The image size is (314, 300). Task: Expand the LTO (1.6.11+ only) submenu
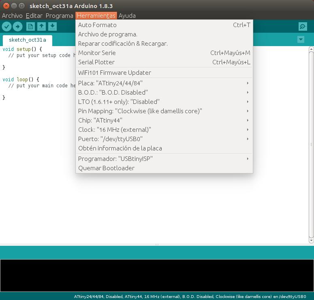pyautogui.click(x=164, y=102)
